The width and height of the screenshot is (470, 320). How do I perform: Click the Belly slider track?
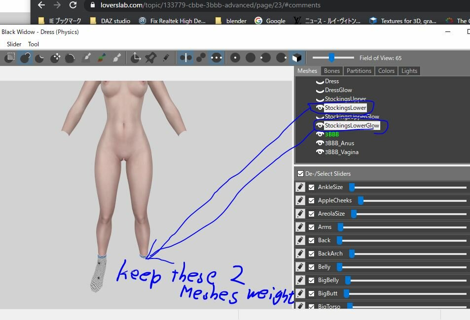coord(401,267)
